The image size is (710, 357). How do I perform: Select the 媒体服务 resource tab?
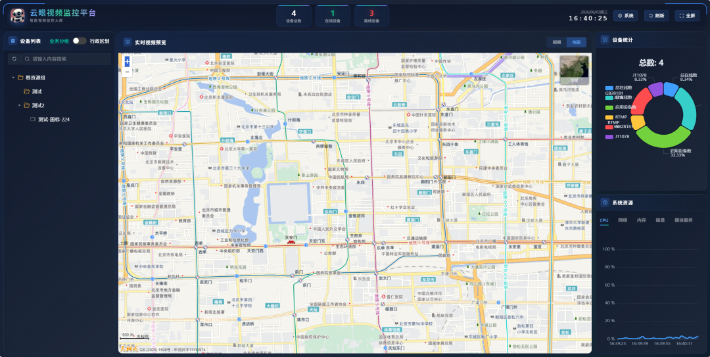(x=684, y=220)
